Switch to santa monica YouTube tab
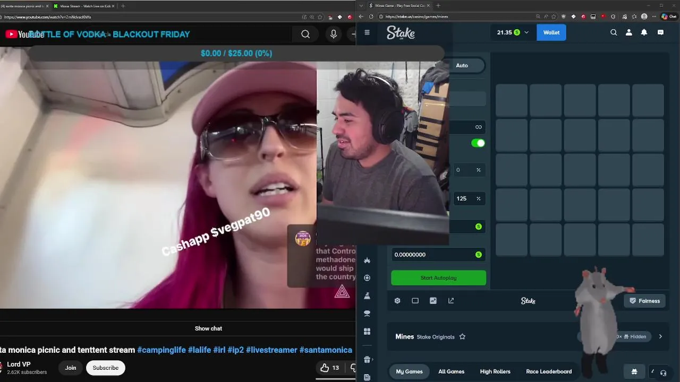Screen dimensions: 680x382 24,6
